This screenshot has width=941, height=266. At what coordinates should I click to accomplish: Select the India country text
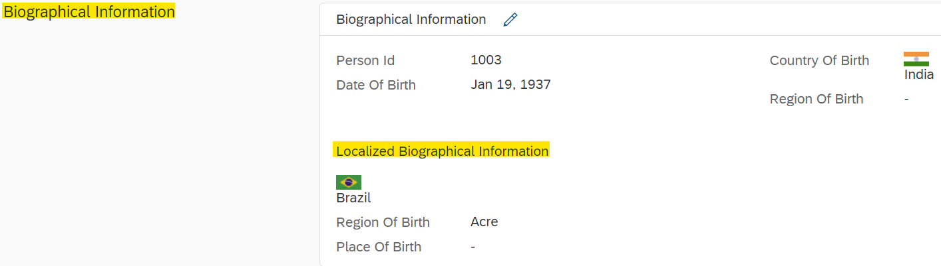pyautogui.click(x=919, y=75)
